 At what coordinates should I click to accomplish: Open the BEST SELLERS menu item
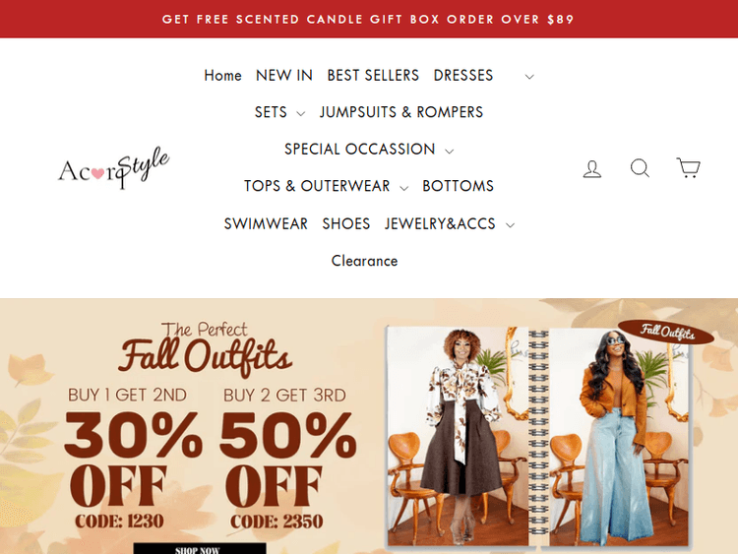point(373,76)
